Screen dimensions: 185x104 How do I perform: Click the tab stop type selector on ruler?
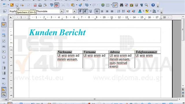point(11,17)
